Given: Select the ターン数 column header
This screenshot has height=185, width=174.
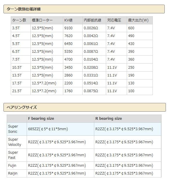Looking at the screenshot, I should coord(19,20).
